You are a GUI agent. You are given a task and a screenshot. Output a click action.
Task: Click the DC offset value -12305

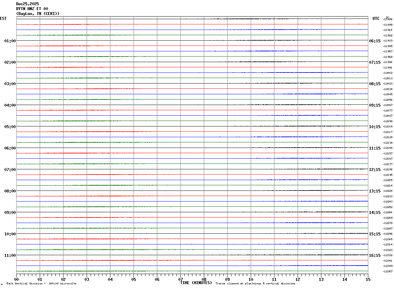pyautogui.click(x=387, y=239)
